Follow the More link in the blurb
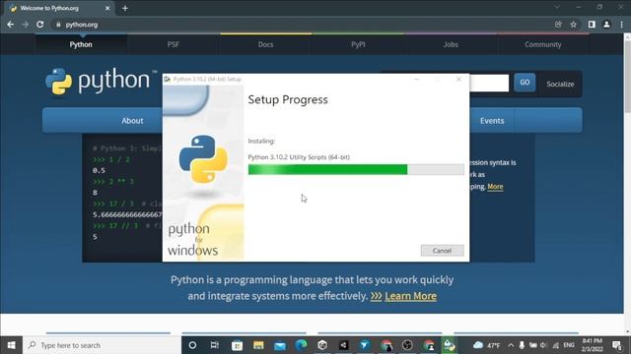Screen dimensions: 631x354 point(495,187)
